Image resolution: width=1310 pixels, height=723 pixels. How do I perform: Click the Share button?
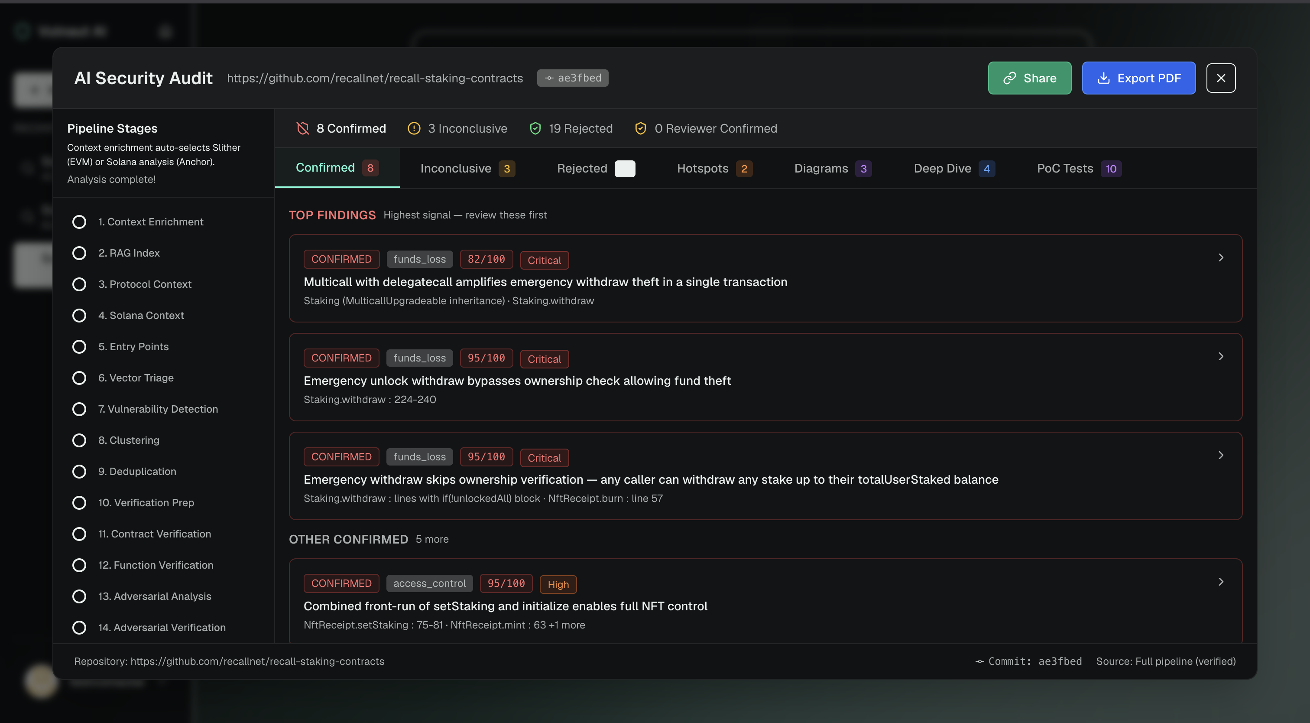tap(1029, 78)
